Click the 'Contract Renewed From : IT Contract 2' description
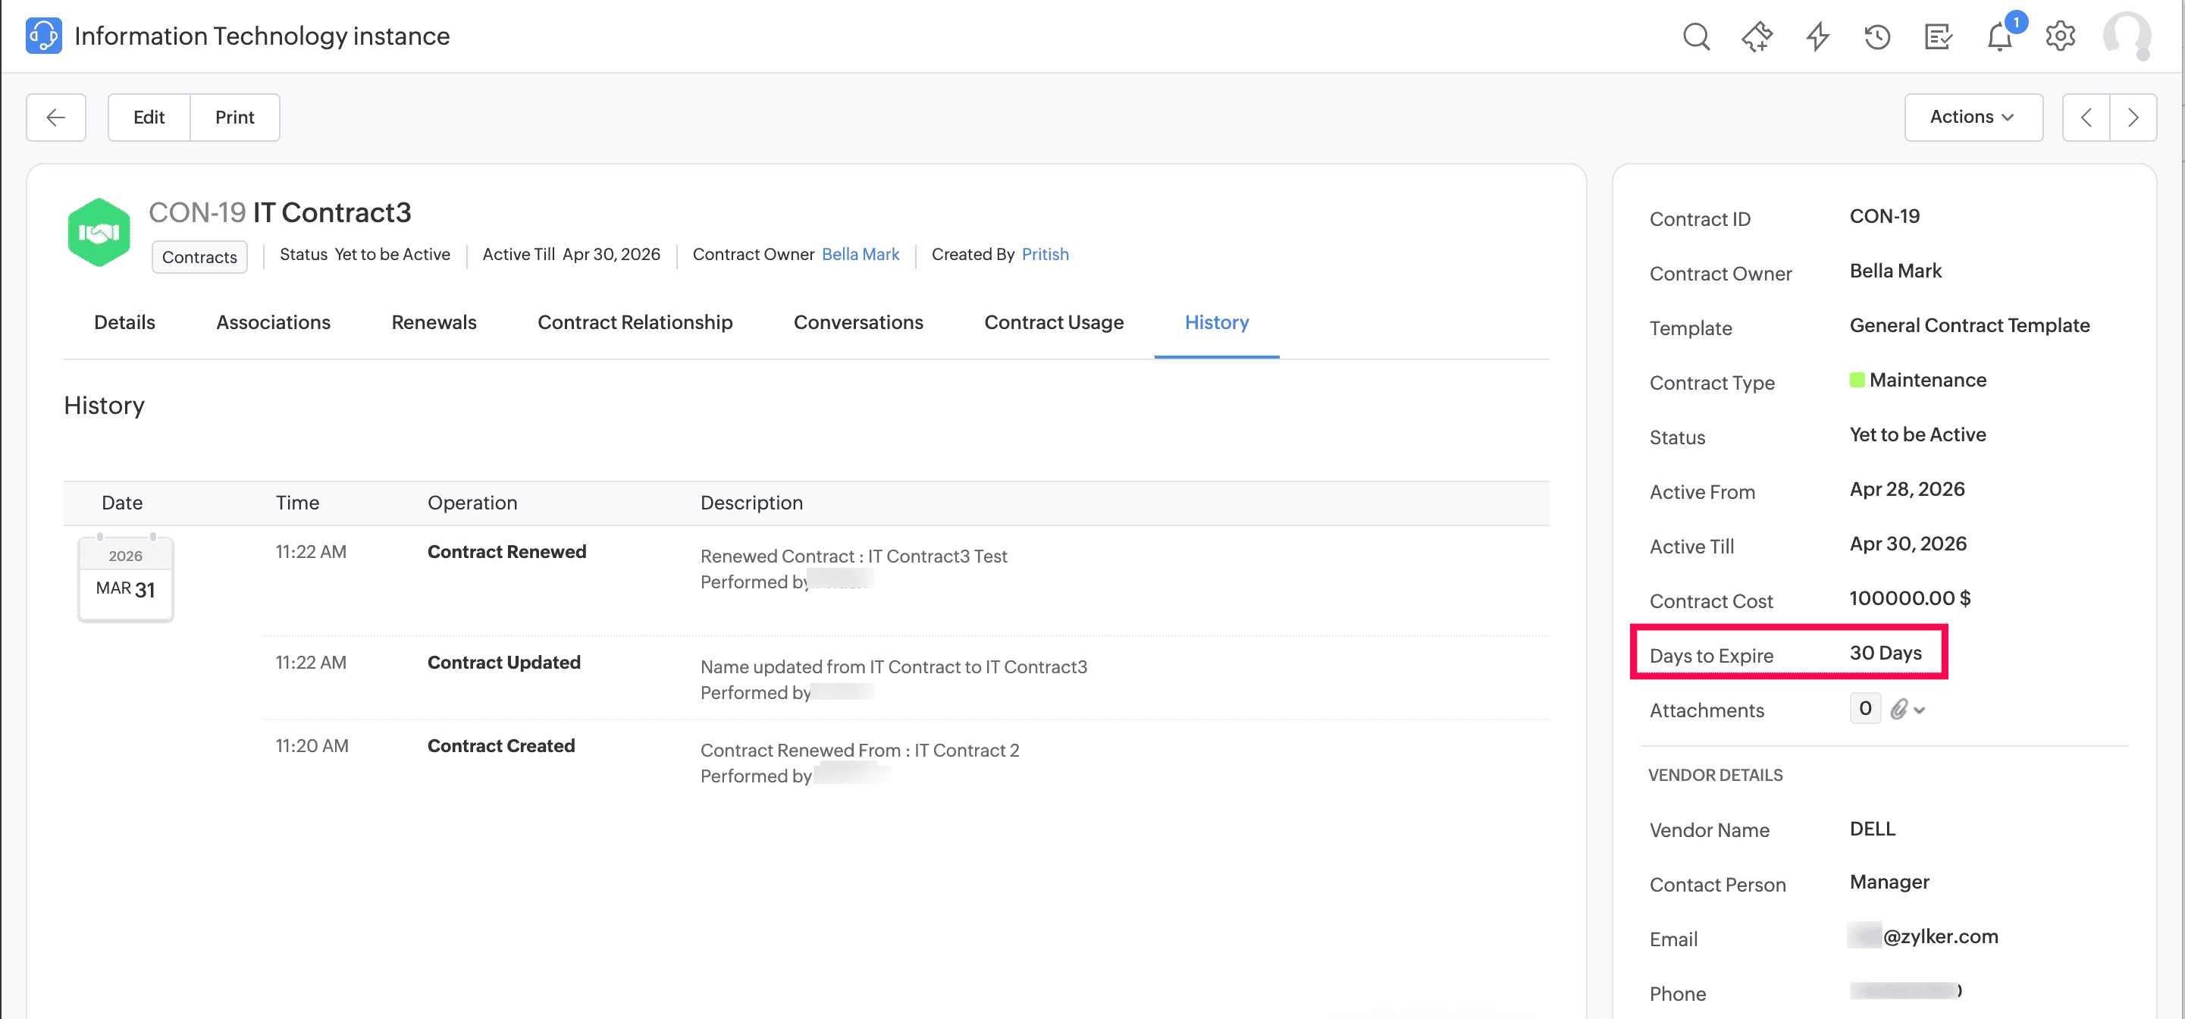Viewport: 2185px width, 1019px height. point(859,750)
